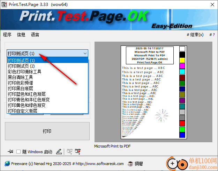Open the 程序 menu
Viewport: 218px width, 171px height.
pyautogui.click(x=7, y=35)
